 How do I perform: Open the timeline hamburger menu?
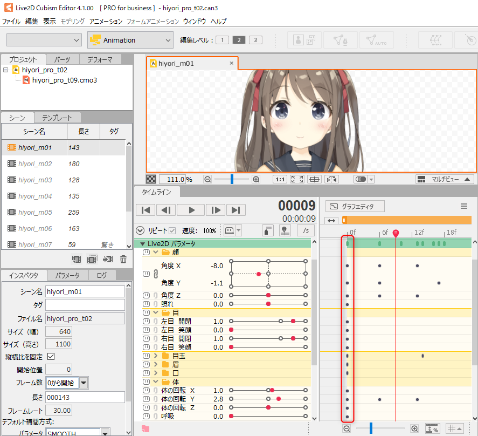click(x=463, y=206)
